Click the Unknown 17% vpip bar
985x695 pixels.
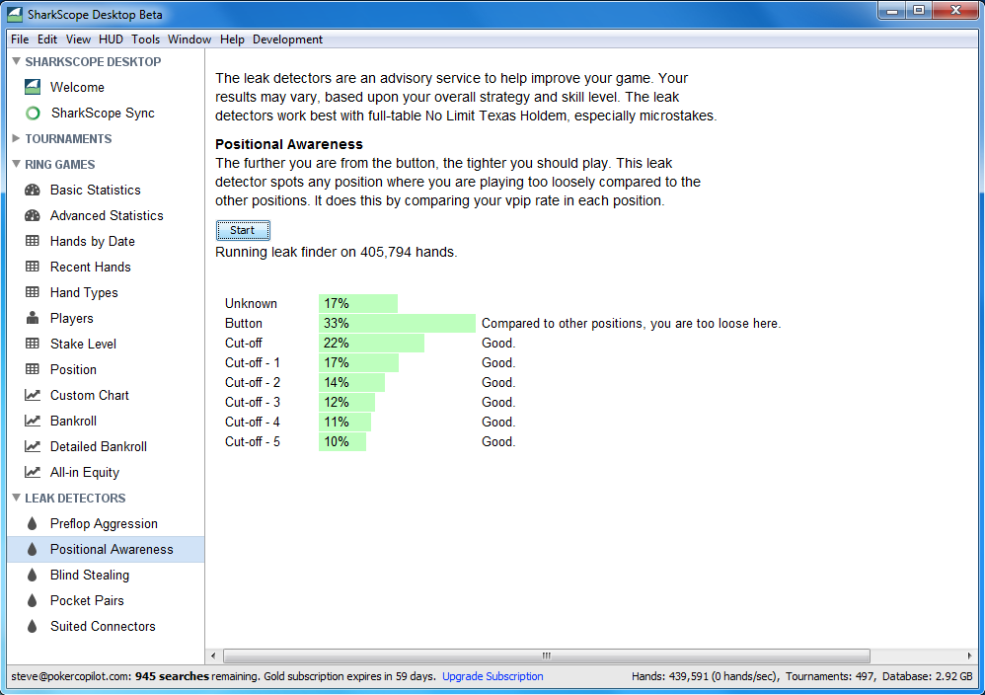[x=358, y=303]
